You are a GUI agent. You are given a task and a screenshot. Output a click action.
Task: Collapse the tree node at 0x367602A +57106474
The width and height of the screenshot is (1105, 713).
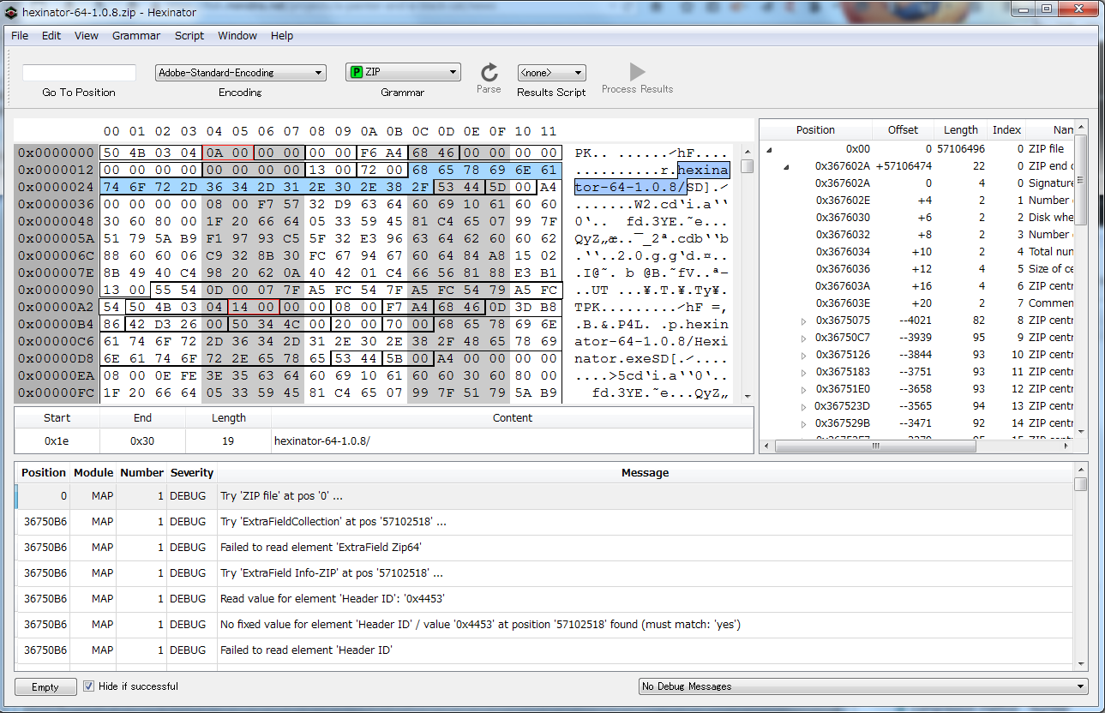(786, 166)
